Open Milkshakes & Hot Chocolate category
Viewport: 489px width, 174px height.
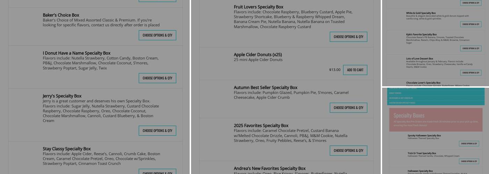click(401, 98)
